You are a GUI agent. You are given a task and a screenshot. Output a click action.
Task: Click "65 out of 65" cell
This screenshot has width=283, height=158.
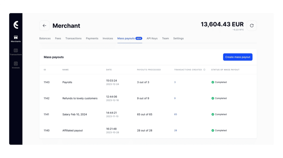[x=144, y=114]
